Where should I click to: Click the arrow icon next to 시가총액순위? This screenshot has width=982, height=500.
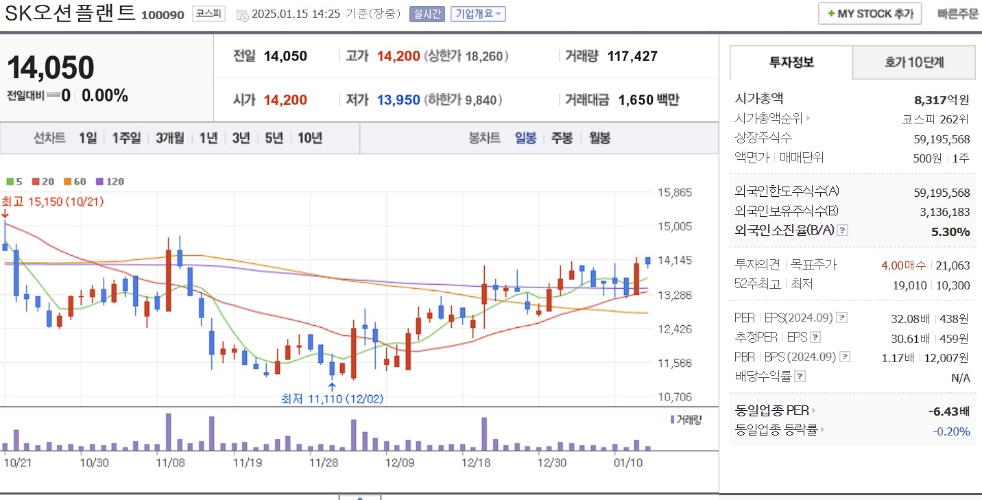[x=809, y=119]
